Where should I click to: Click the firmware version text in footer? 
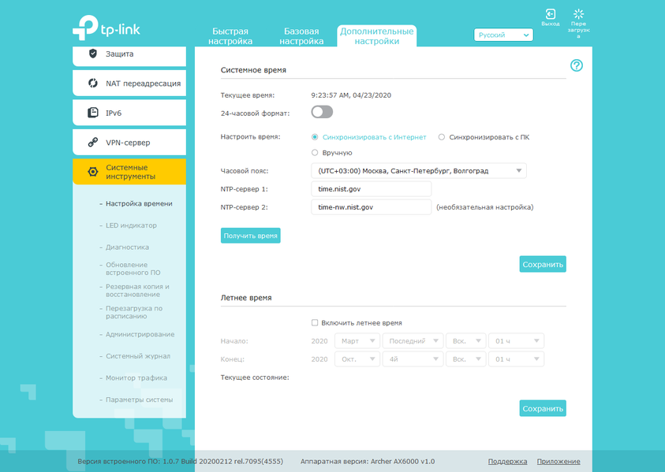tap(180, 462)
